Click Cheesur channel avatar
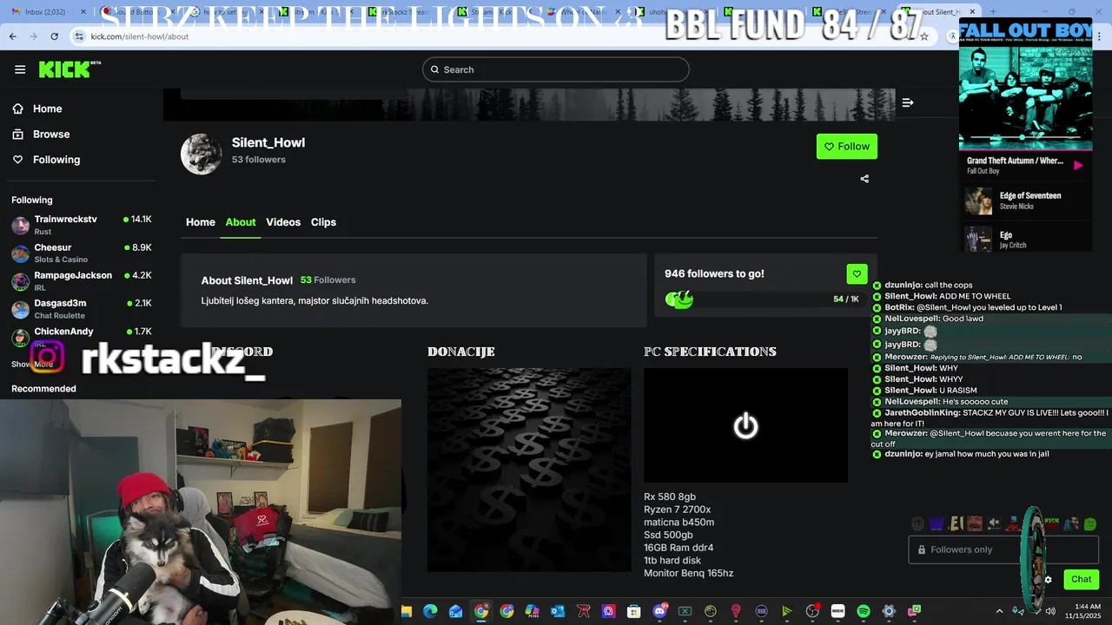1112x625 pixels. (20, 253)
